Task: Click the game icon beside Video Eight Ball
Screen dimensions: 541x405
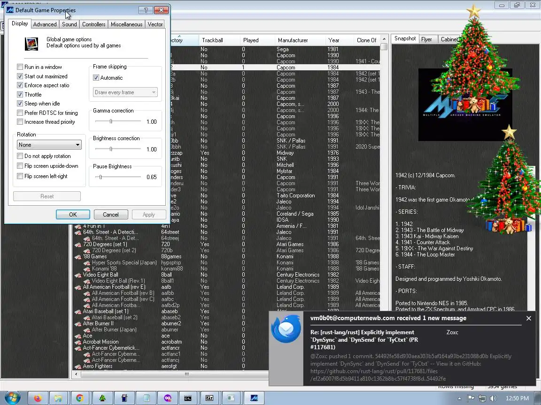Action: click(x=78, y=275)
